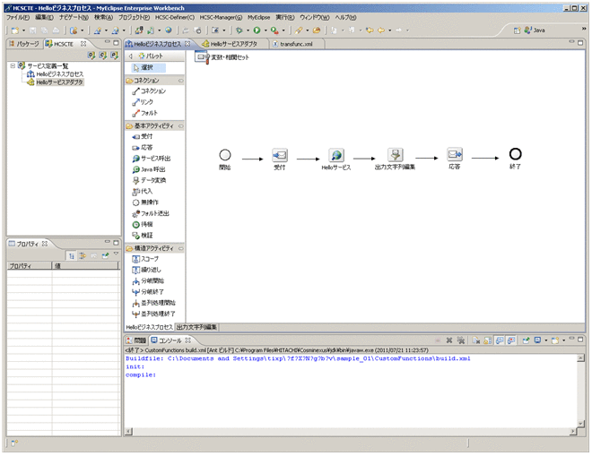The height and width of the screenshot is (456, 592).
Task: Open the 変数・相関セット icon on canvas
Action: 202,57
